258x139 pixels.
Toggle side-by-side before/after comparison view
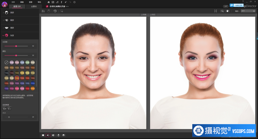coord(48,135)
